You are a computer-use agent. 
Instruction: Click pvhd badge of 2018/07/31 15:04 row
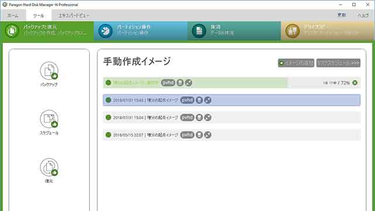pos(187,117)
